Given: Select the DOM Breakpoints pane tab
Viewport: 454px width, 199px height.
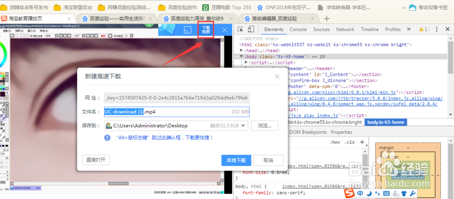Looking at the screenshot, I should pyautogui.click(x=308, y=132).
